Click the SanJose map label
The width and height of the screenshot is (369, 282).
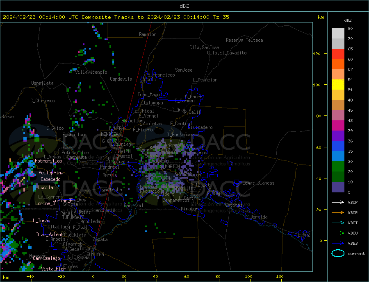click(184, 70)
